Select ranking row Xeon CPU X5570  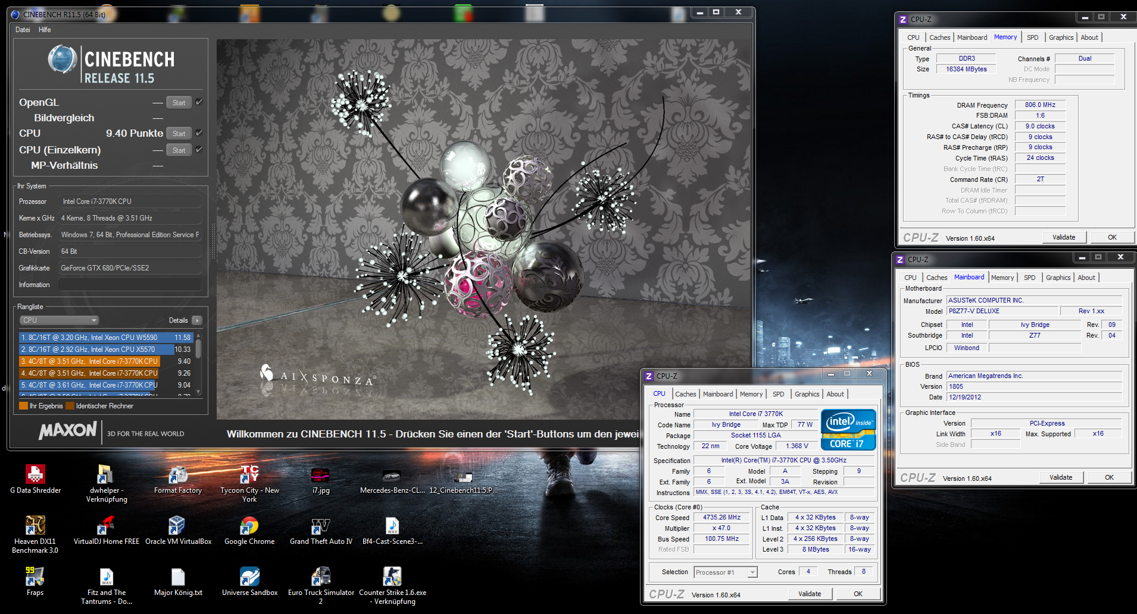[x=106, y=349]
